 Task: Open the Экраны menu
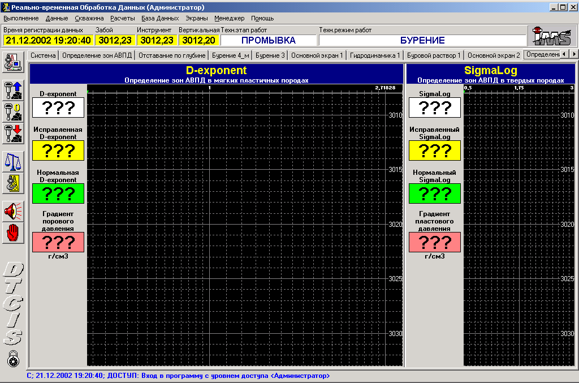point(196,18)
